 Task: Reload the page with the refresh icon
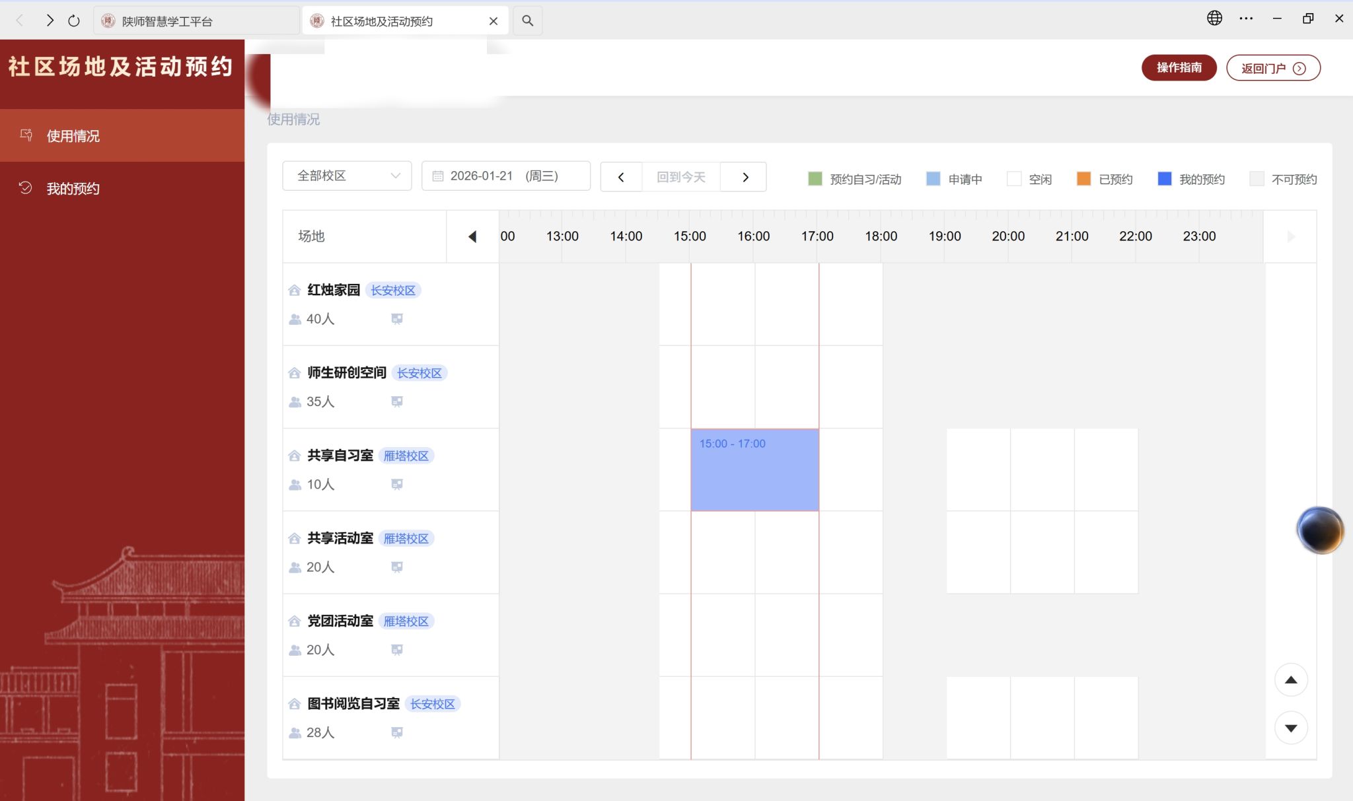point(74,20)
